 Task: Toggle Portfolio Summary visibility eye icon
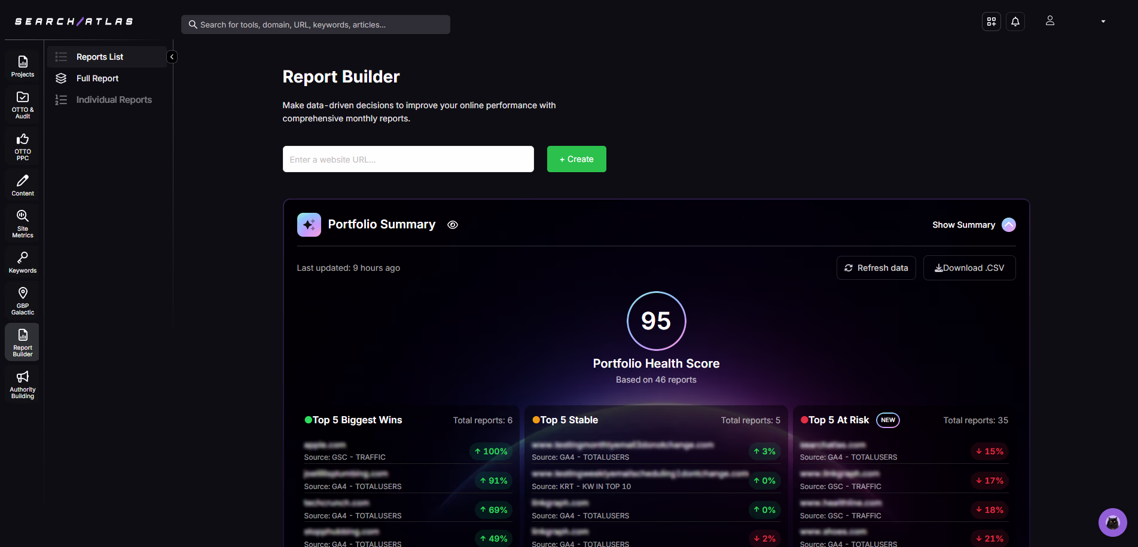tap(453, 225)
